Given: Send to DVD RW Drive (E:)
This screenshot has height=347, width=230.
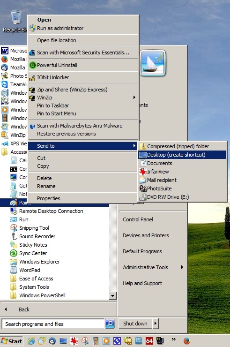Looking at the screenshot, I should click(182, 197).
